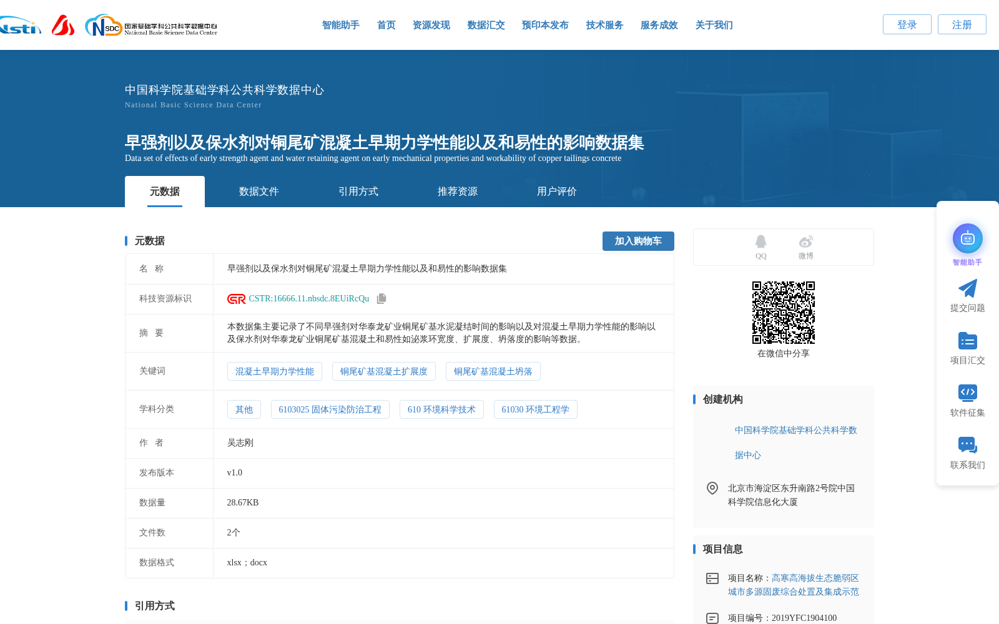
Task: Click the data size value 28.67KB
Action: tap(243, 503)
